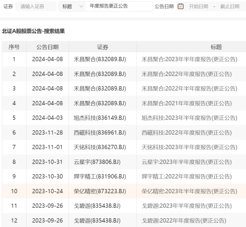Image resolution: width=246 pixels, height=227 pixels.
Task: Set the 开始日期 start date field
Action: pyautogui.click(x=198, y=6)
